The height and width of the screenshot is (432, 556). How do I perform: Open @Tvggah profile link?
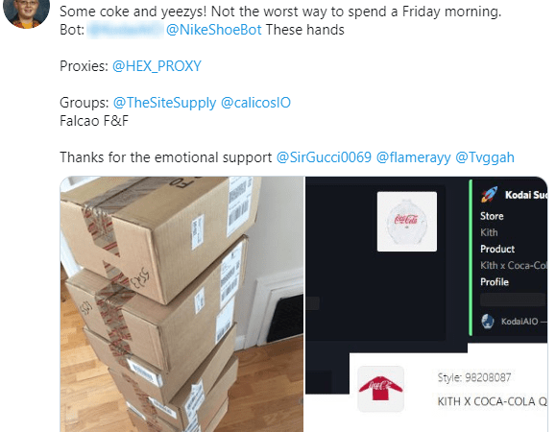pos(485,157)
